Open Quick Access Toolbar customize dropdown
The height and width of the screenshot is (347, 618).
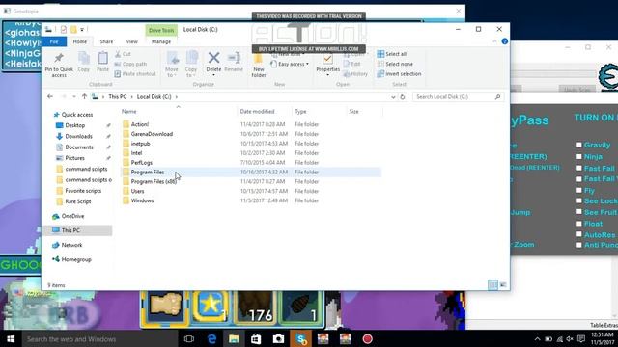click(x=82, y=30)
